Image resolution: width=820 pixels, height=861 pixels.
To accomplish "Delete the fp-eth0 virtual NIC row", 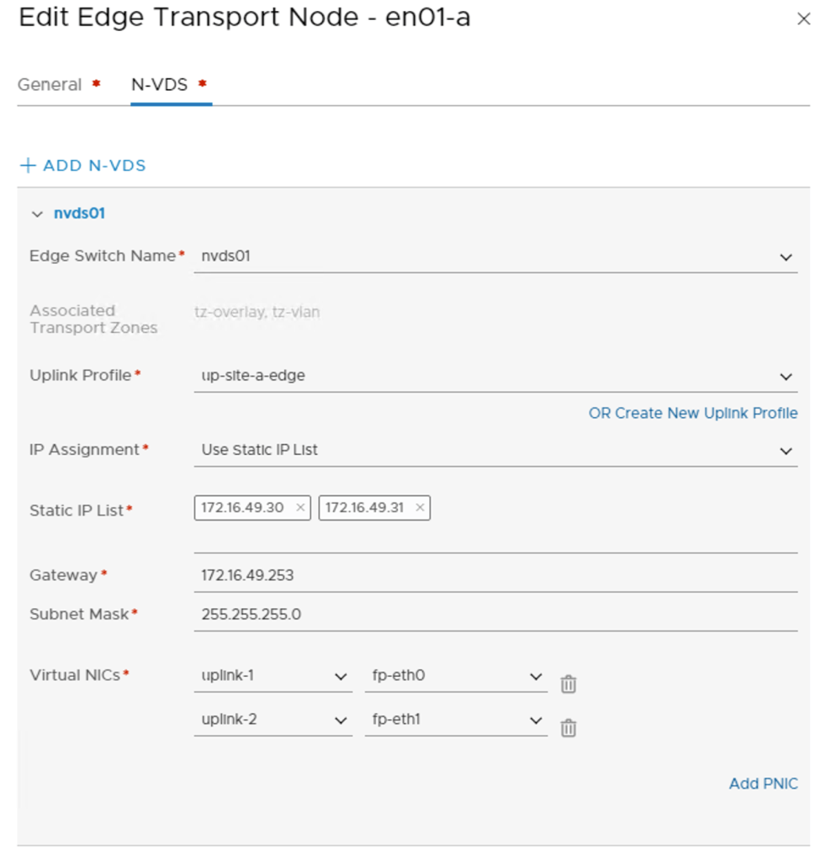I will 569,684.
